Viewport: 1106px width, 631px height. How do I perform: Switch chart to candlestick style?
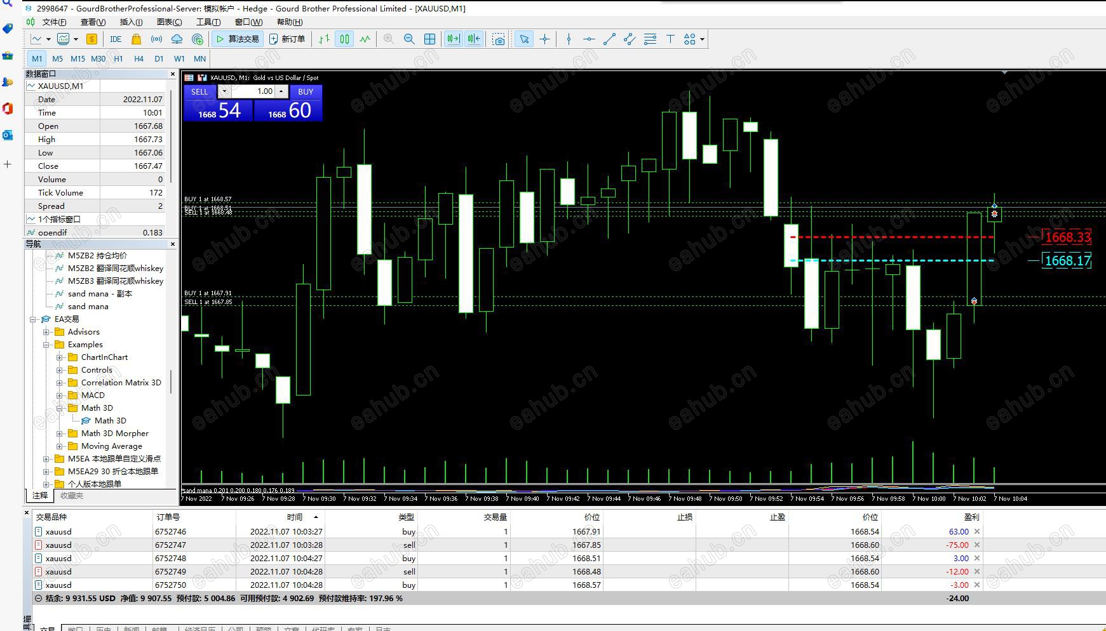point(344,39)
